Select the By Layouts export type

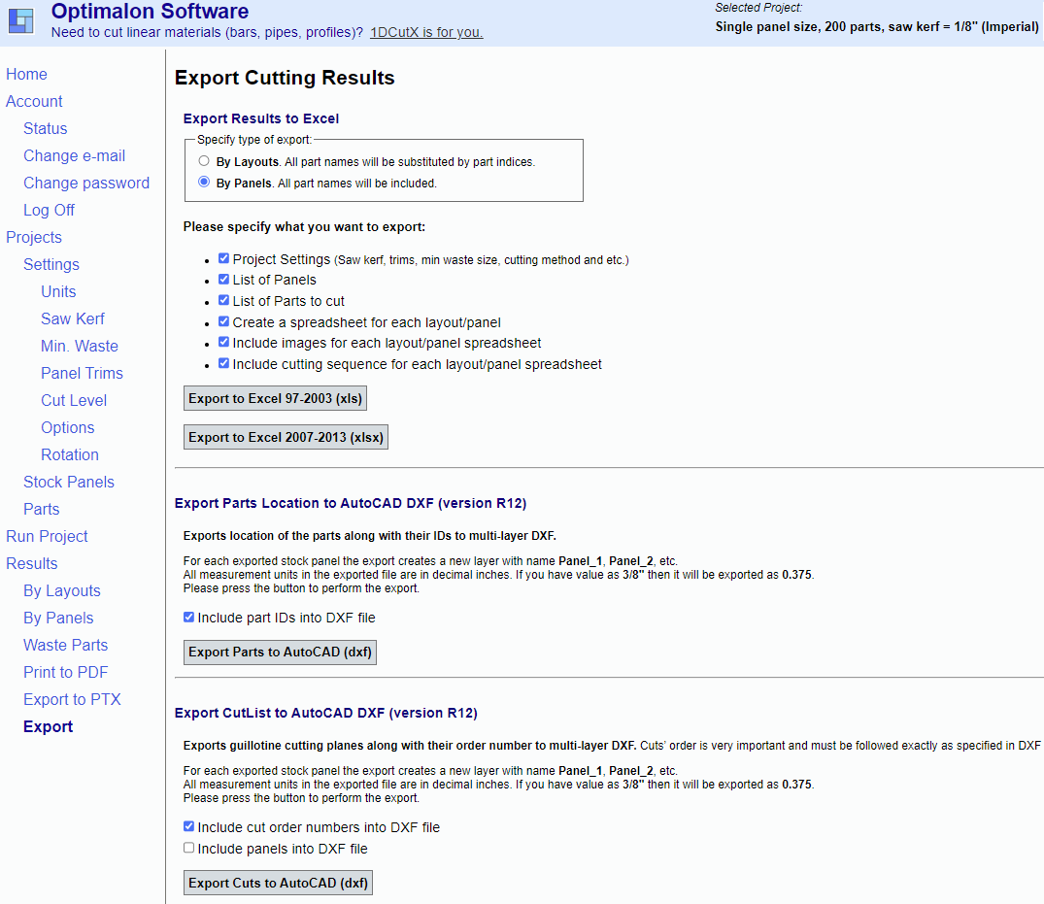click(x=204, y=161)
